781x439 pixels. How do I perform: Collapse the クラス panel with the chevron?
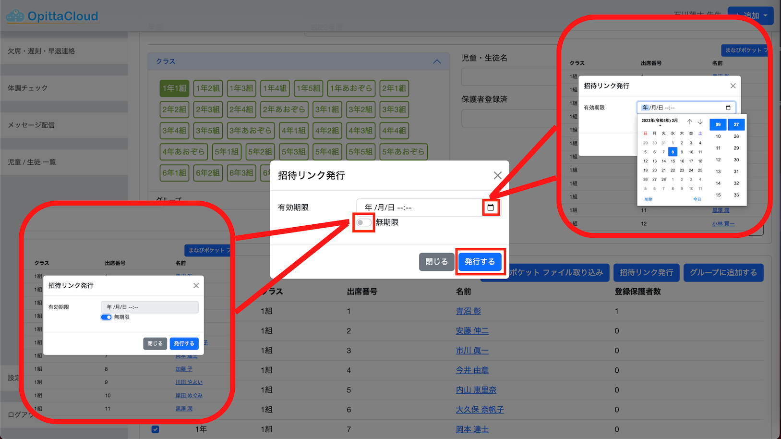(437, 61)
